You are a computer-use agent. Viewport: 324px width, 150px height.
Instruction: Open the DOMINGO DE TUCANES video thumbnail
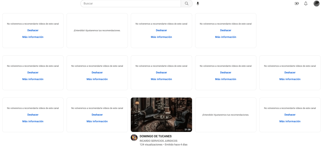(x=162, y=115)
